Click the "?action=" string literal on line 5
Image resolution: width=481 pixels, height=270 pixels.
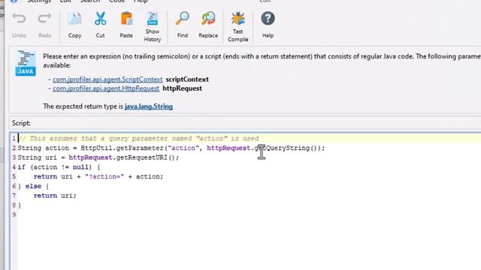pyautogui.click(x=104, y=177)
